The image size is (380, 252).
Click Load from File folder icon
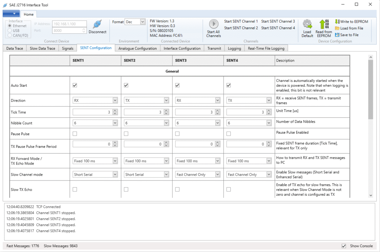pyautogui.click(x=337, y=29)
